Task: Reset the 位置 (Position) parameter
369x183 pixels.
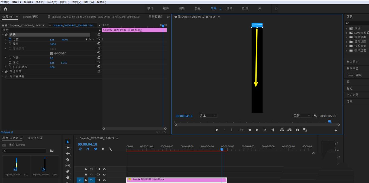Action: (99, 39)
